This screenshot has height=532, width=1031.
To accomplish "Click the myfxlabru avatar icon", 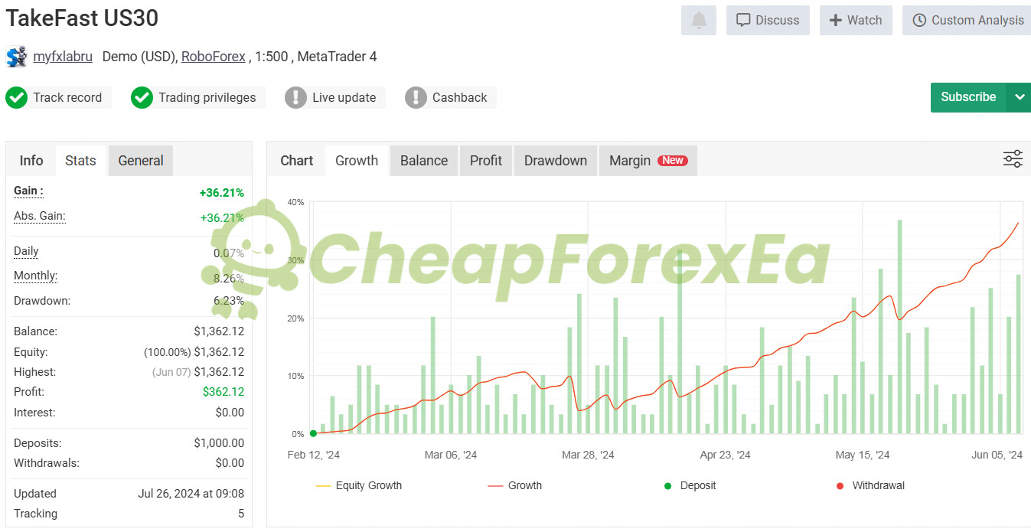I will 16,57.
